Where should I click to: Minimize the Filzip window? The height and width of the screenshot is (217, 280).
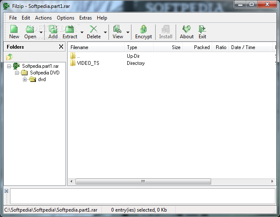(240, 5)
